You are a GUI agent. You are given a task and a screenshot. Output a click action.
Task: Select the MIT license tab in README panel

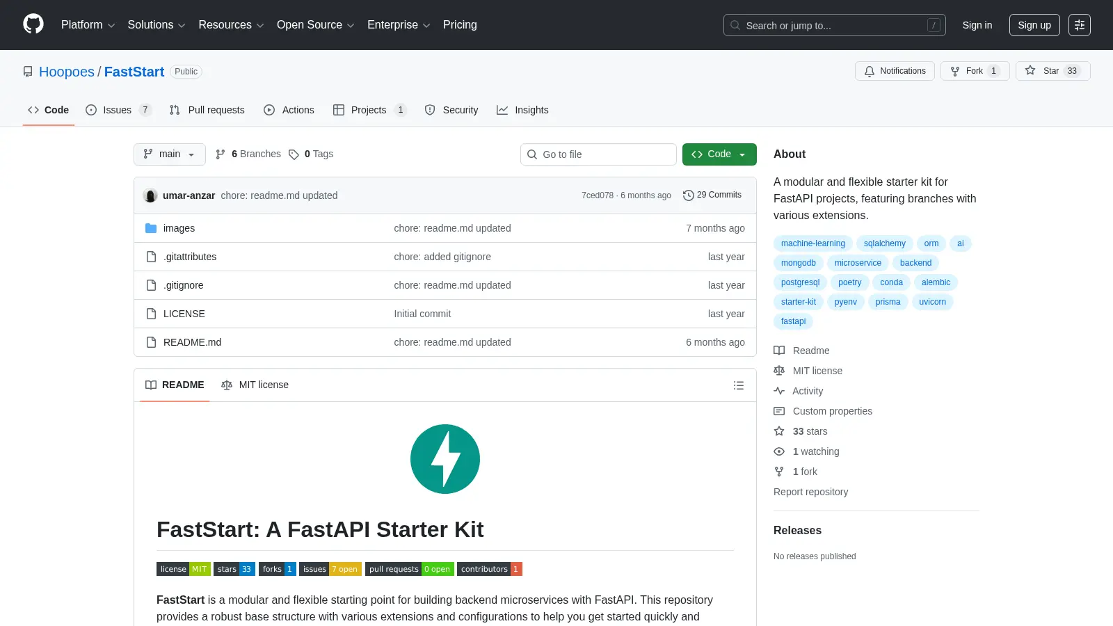(255, 385)
